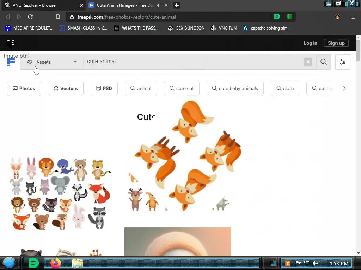361x270 pixels.
Task: Switch to the VNC Resolver - Browse tab
Action: (x=43, y=5)
